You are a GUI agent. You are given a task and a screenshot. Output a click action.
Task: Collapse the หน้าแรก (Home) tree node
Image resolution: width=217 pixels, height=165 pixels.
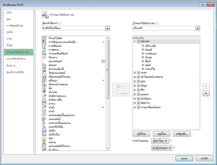[x=135, y=41]
